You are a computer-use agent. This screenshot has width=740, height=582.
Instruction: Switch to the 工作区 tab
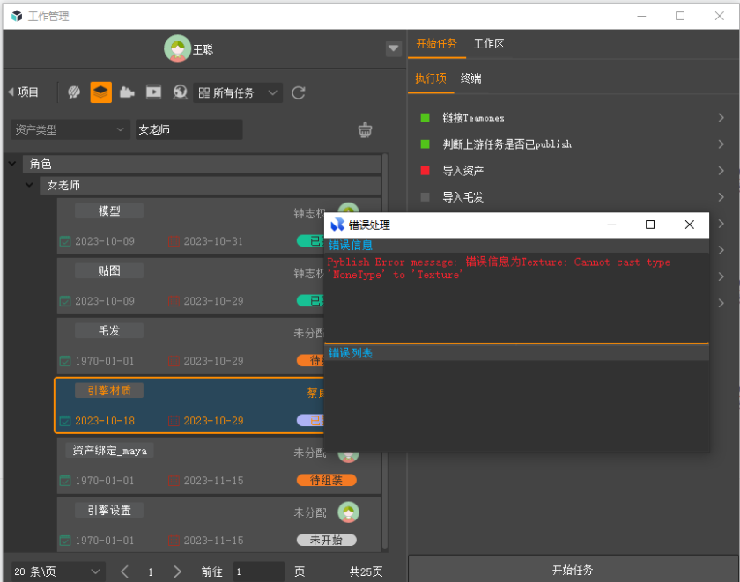click(489, 44)
